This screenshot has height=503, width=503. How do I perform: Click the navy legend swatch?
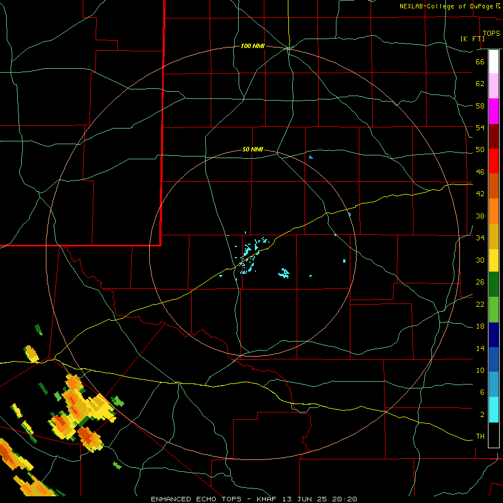(x=493, y=335)
